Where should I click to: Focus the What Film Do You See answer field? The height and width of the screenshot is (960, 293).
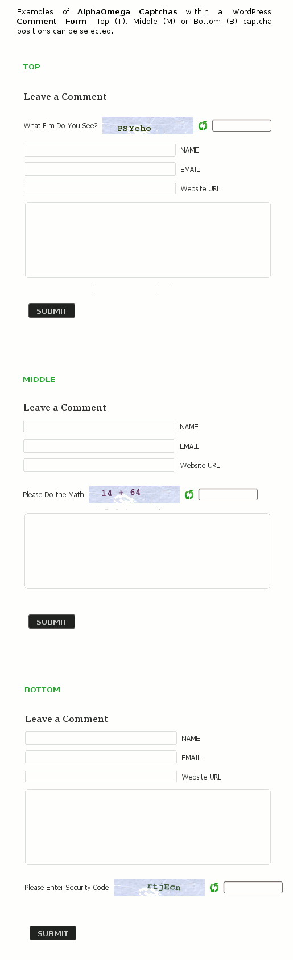point(242,125)
